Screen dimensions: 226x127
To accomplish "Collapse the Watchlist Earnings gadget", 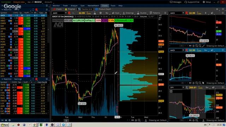I will [2, 79].
